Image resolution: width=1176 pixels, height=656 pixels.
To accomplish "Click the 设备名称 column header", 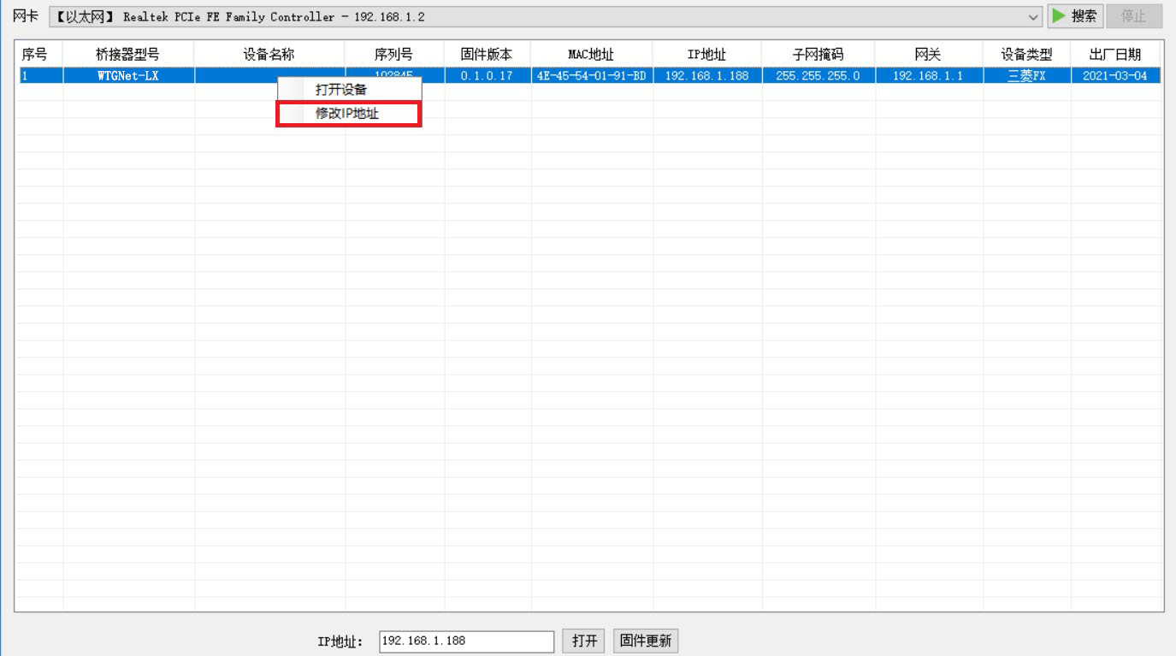I will 269,54.
